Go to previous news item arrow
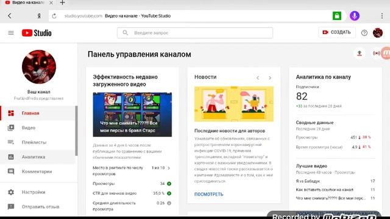 [258, 78]
